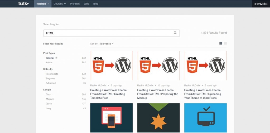This screenshot has width=270, height=133.
Task: Open the Blog page
Action: (x=95, y=4)
